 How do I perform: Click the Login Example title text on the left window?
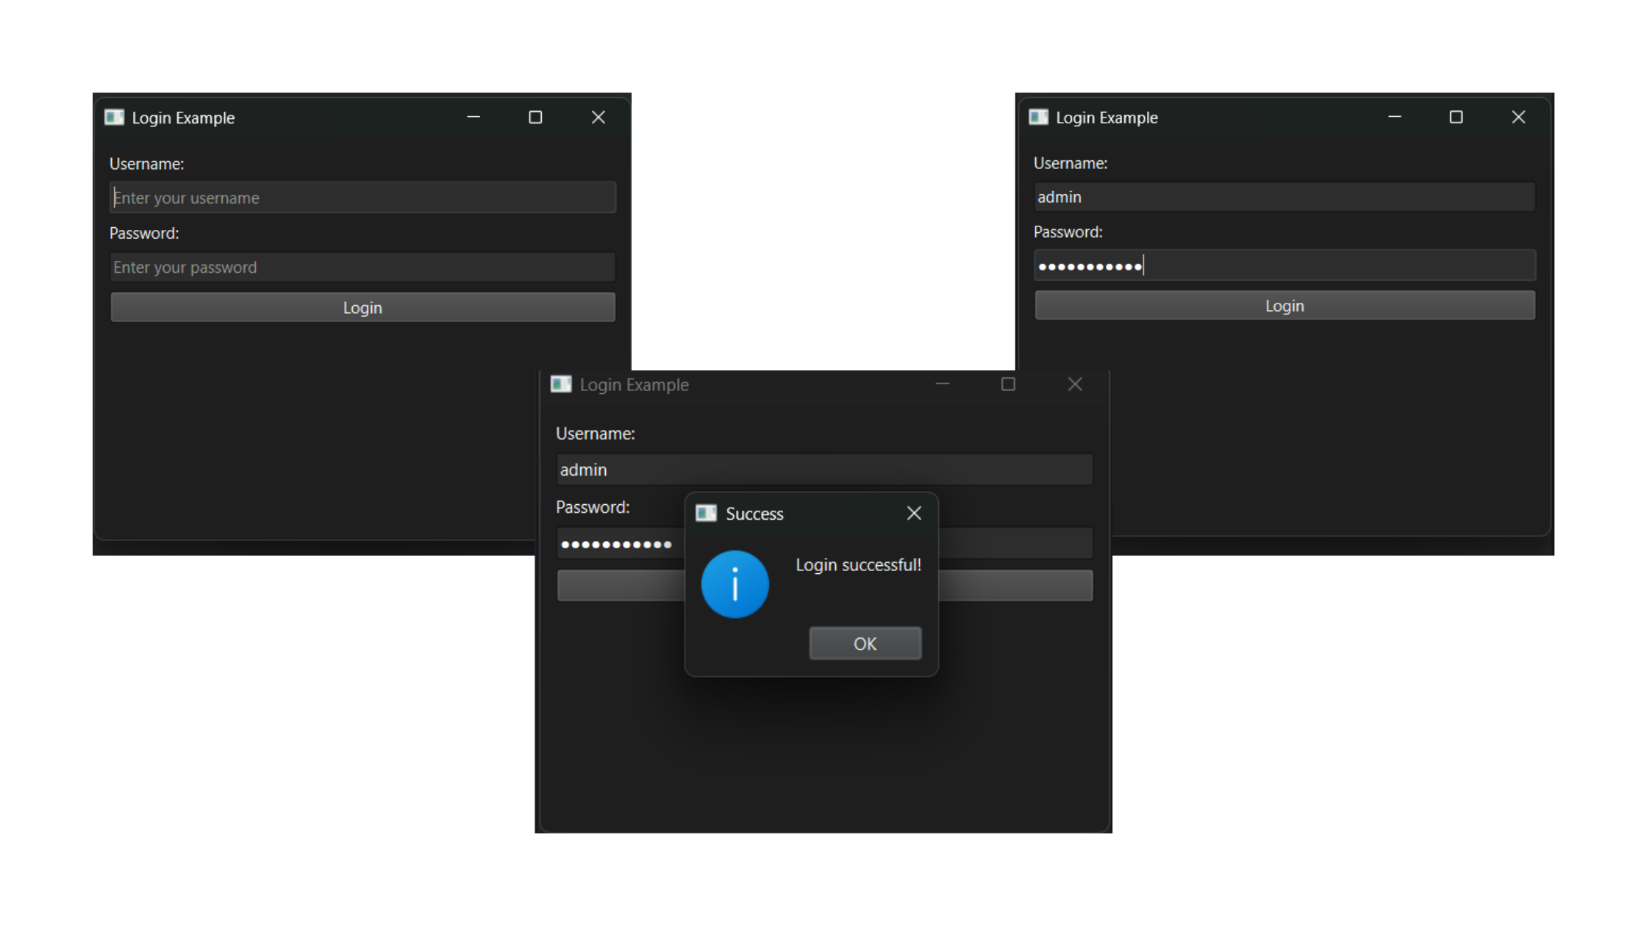click(184, 117)
